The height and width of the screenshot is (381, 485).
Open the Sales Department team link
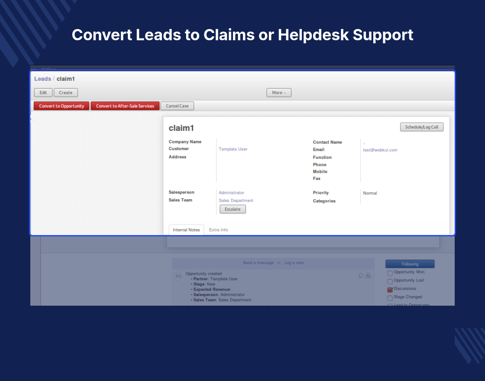click(236, 200)
